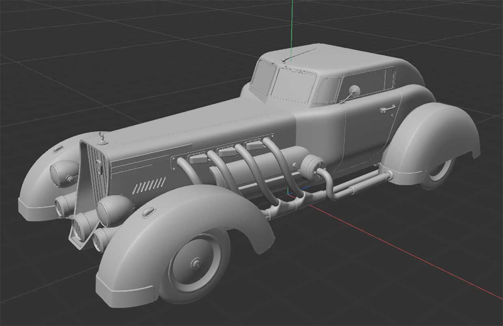The width and height of the screenshot is (503, 326).
Task: Select the large headlight nearest the front wheel
Action: pyautogui.click(x=114, y=210)
